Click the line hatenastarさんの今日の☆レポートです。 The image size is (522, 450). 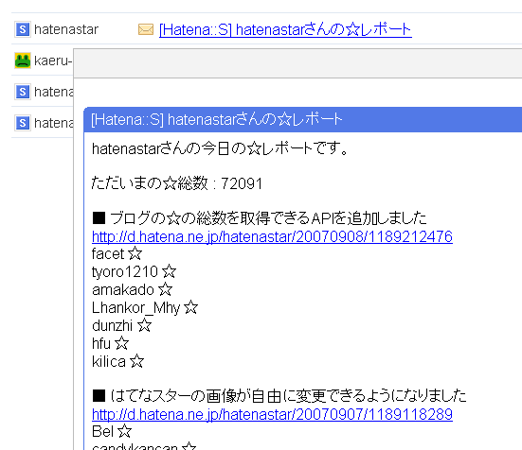click(x=220, y=148)
